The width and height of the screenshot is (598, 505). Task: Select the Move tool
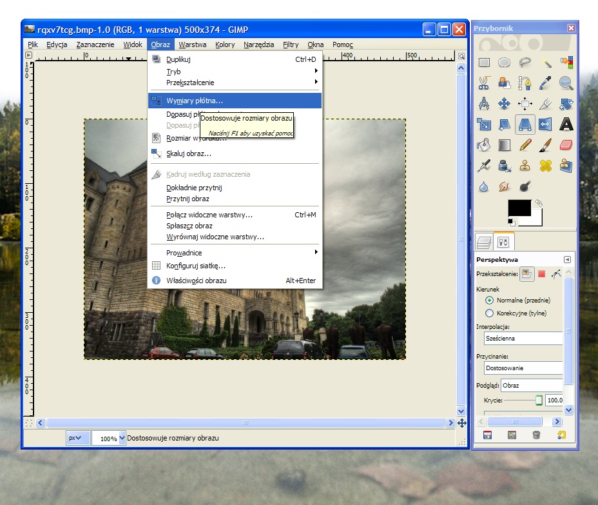point(505,104)
